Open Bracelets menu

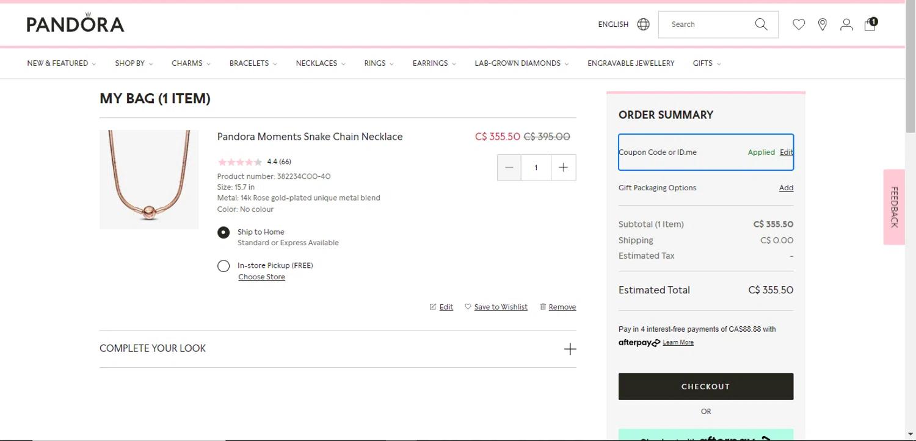point(253,63)
